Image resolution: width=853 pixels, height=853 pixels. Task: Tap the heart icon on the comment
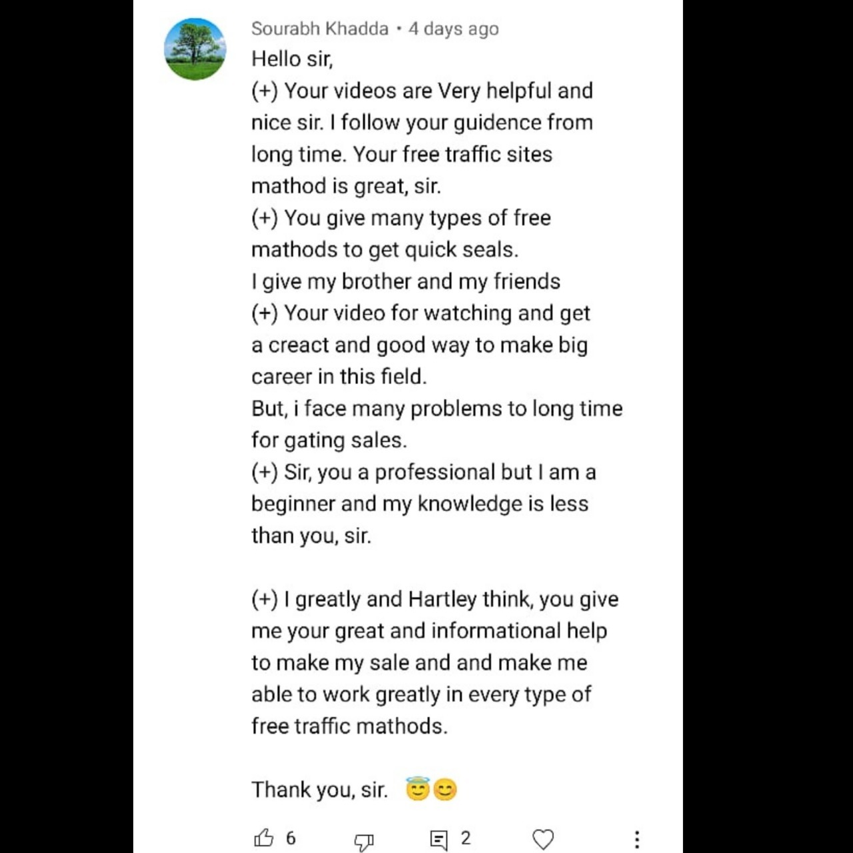pyautogui.click(x=543, y=839)
